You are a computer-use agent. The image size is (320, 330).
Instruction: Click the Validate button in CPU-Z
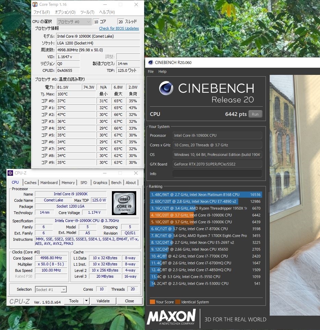103,301
